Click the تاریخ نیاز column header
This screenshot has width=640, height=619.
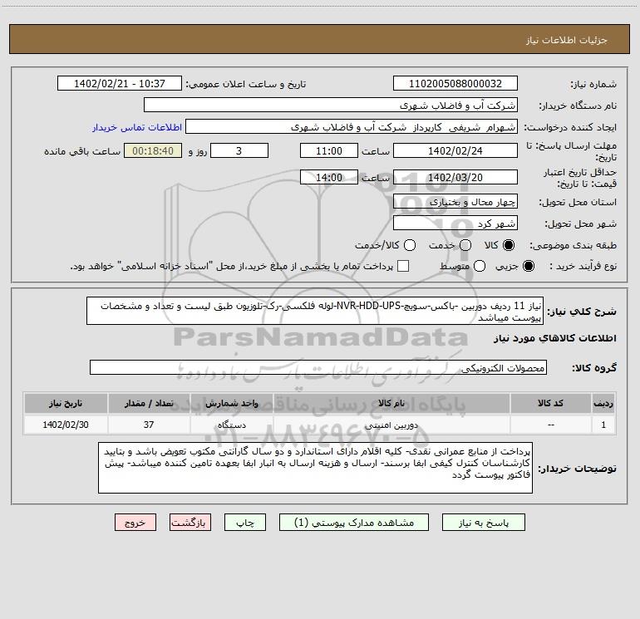tap(66, 403)
